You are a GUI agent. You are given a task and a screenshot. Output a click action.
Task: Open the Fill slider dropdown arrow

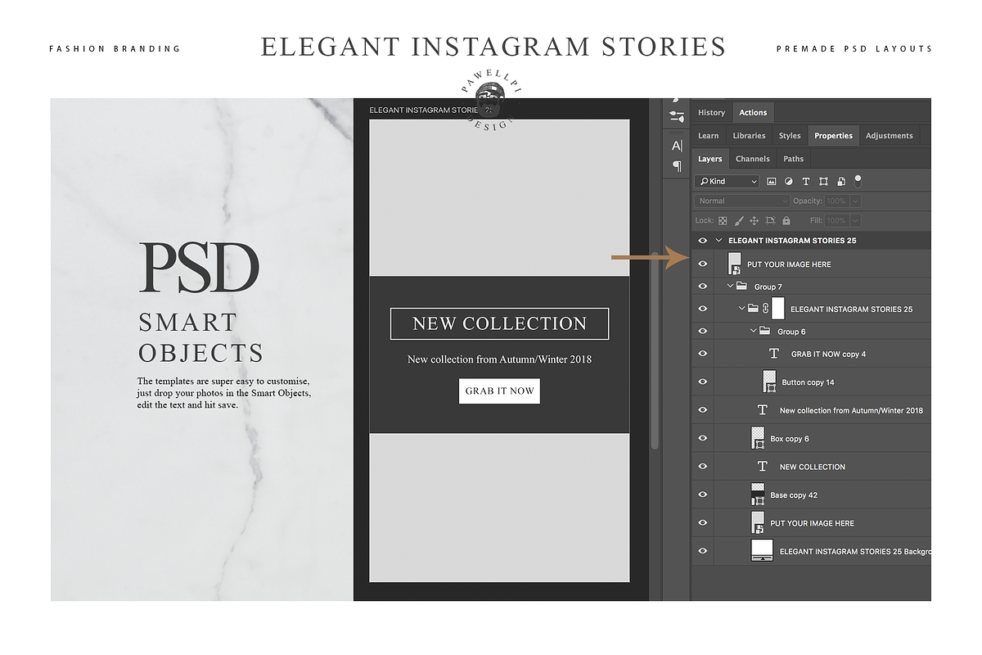tap(856, 220)
